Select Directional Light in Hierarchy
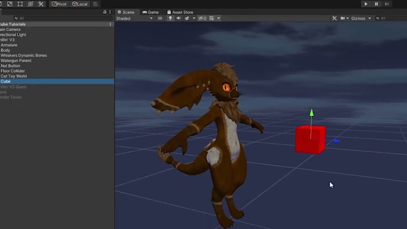The width and height of the screenshot is (407, 229). tap(13, 35)
